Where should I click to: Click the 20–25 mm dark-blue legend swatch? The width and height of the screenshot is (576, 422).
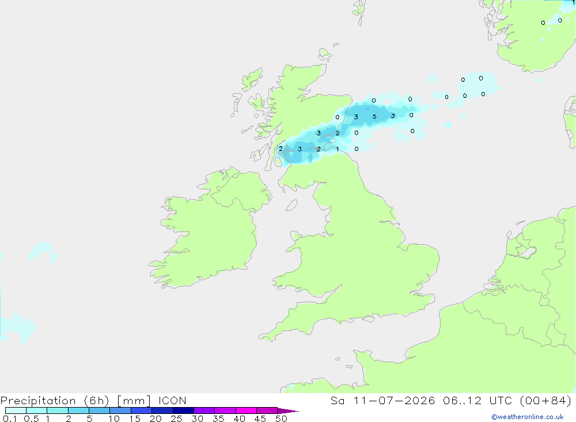[162, 410]
